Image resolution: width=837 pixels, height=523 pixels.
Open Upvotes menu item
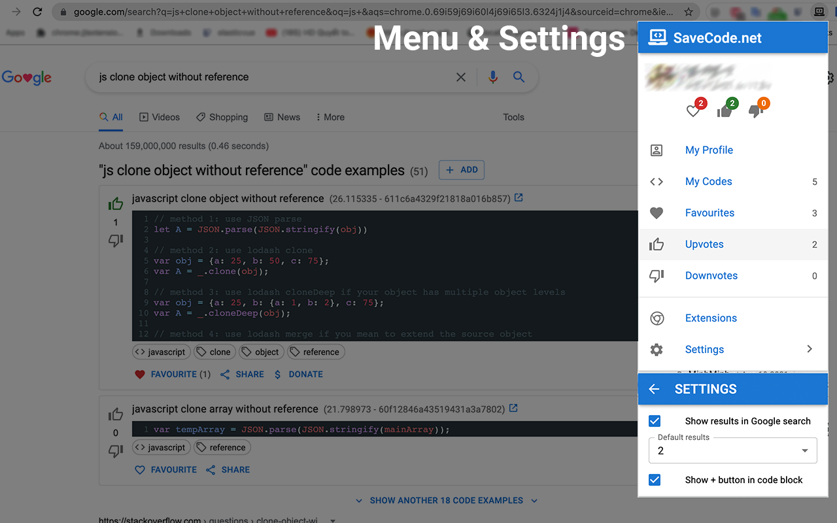tap(733, 245)
